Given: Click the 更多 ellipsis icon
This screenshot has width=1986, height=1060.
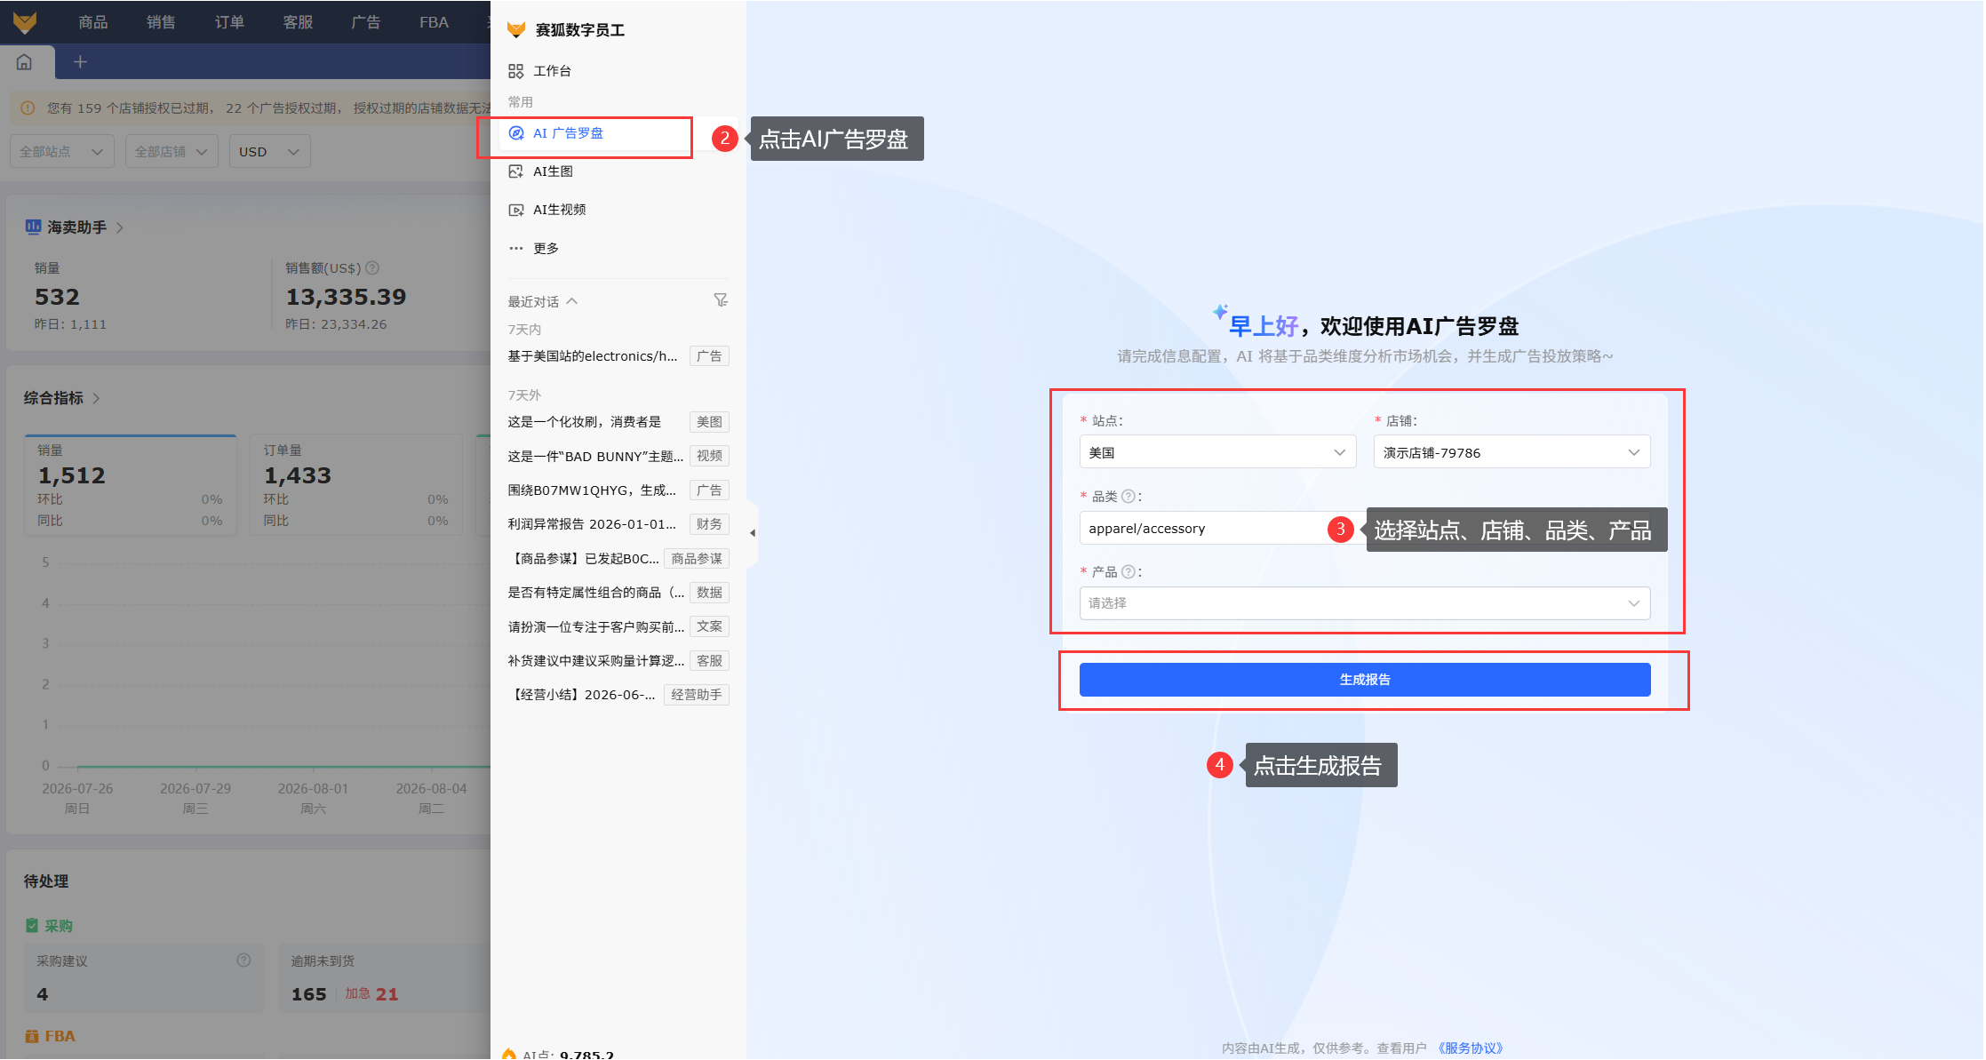Looking at the screenshot, I should click(x=515, y=249).
